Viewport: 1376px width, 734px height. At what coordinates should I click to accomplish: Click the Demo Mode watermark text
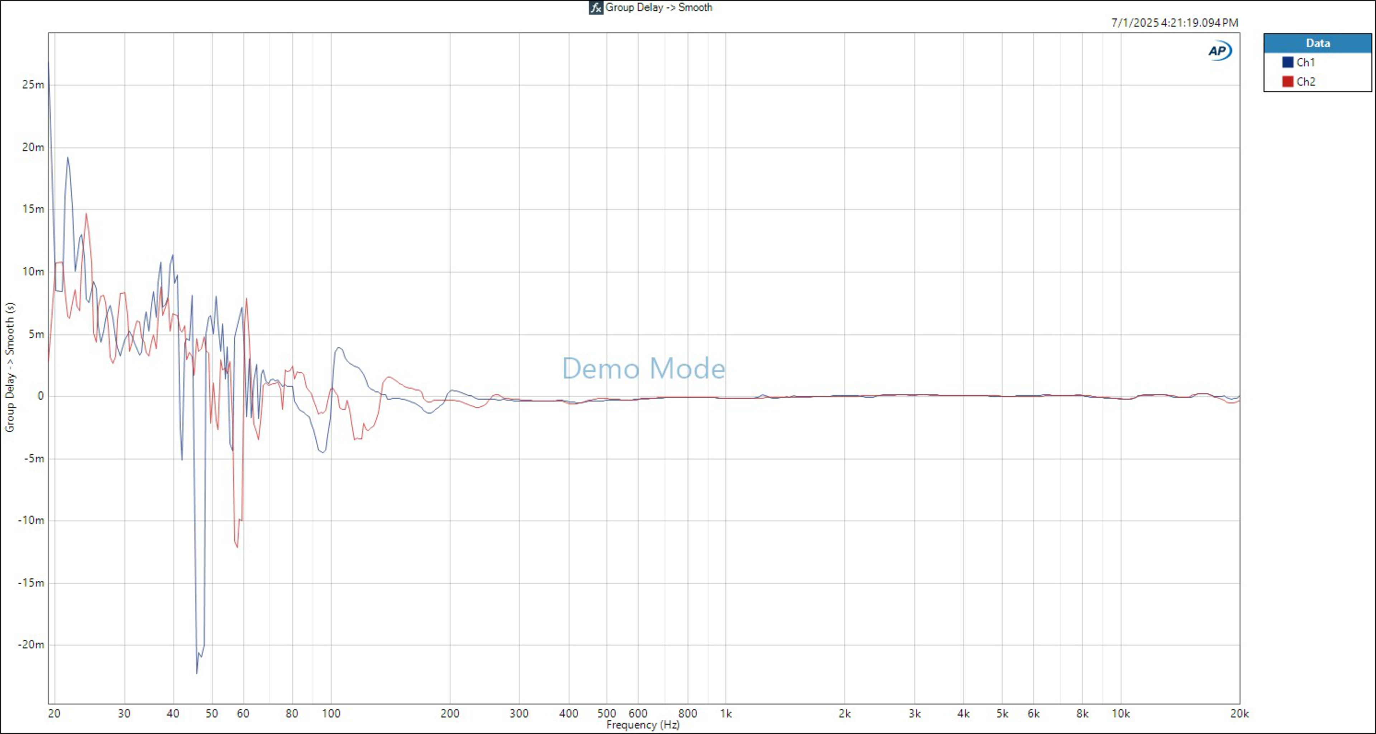[643, 368]
